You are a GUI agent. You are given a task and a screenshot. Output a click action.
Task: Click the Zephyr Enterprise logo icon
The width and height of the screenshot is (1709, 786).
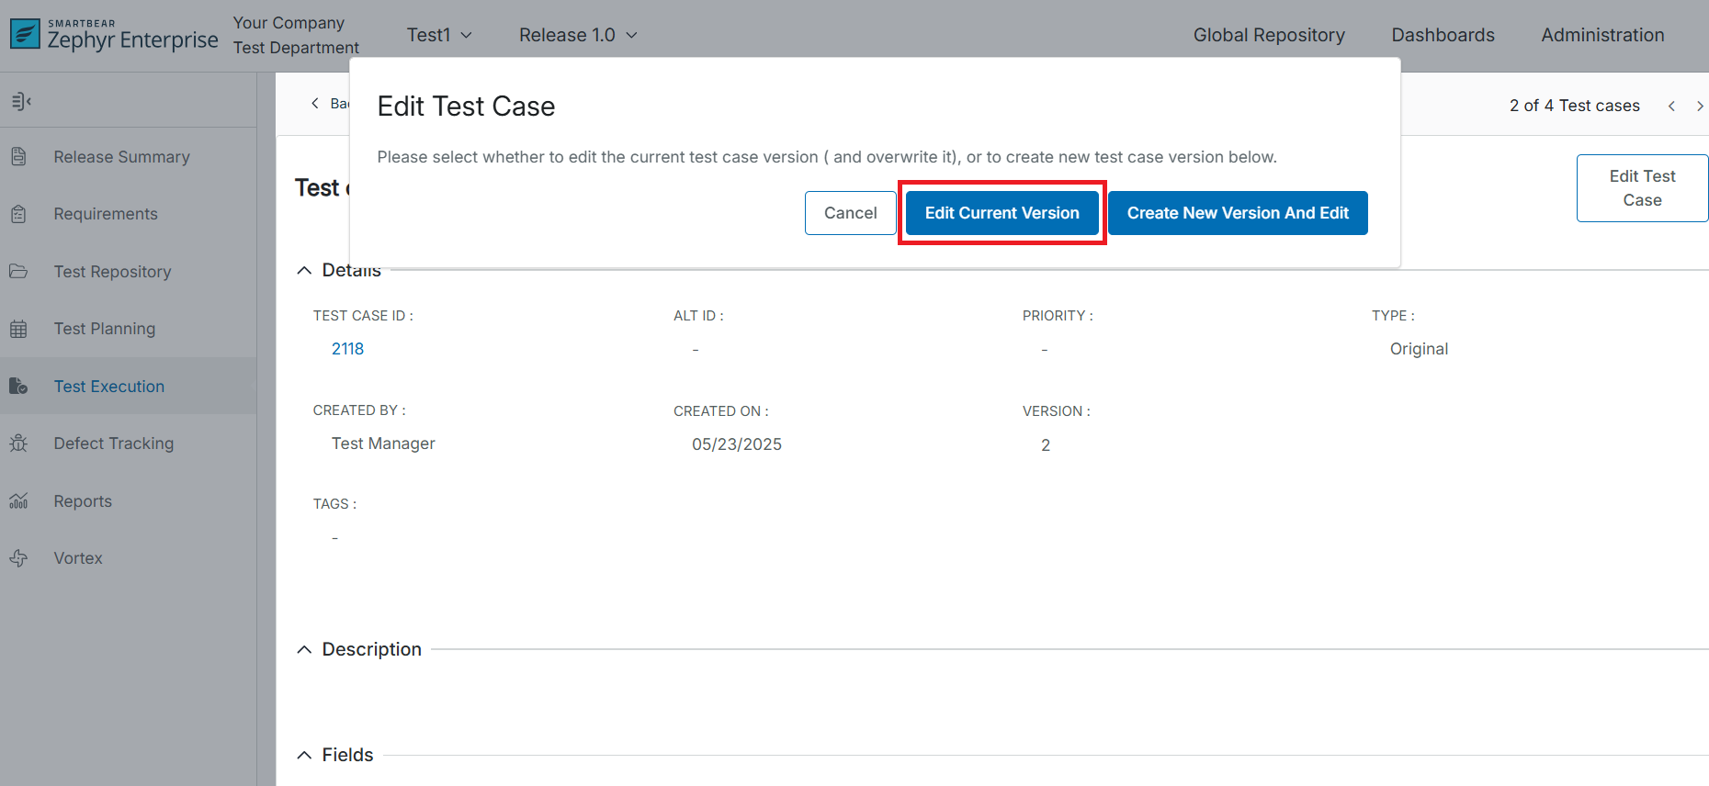coord(25,34)
